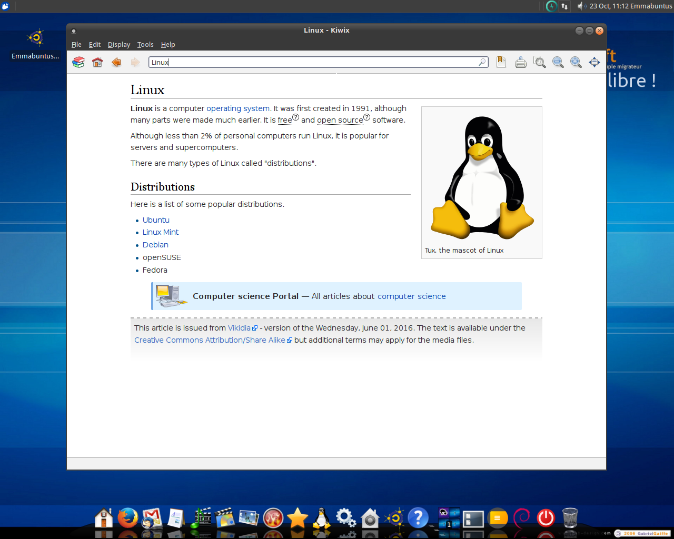This screenshot has width=674, height=539.
Task: Click the yellow star icon in dock
Action: pos(298,518)
